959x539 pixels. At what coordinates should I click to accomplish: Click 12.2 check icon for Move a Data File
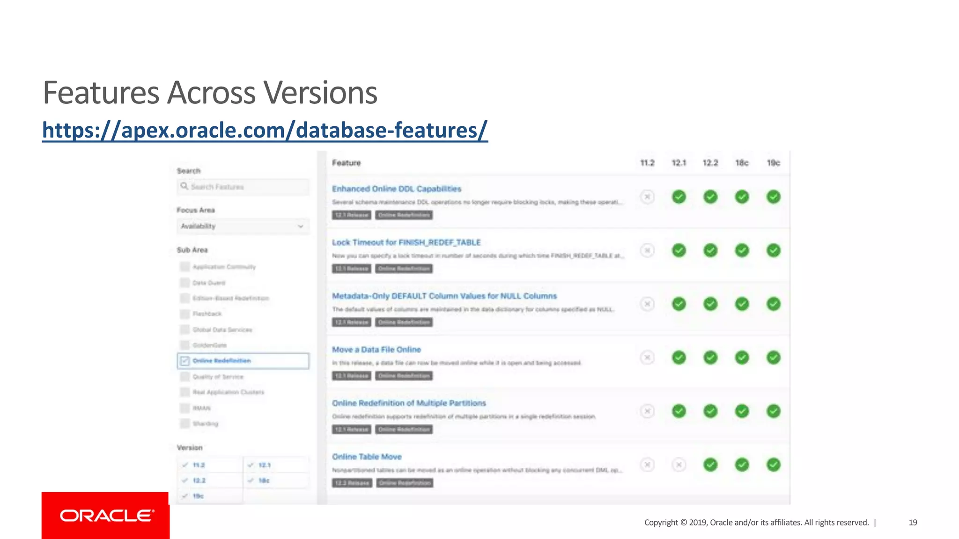click(710, 357)
